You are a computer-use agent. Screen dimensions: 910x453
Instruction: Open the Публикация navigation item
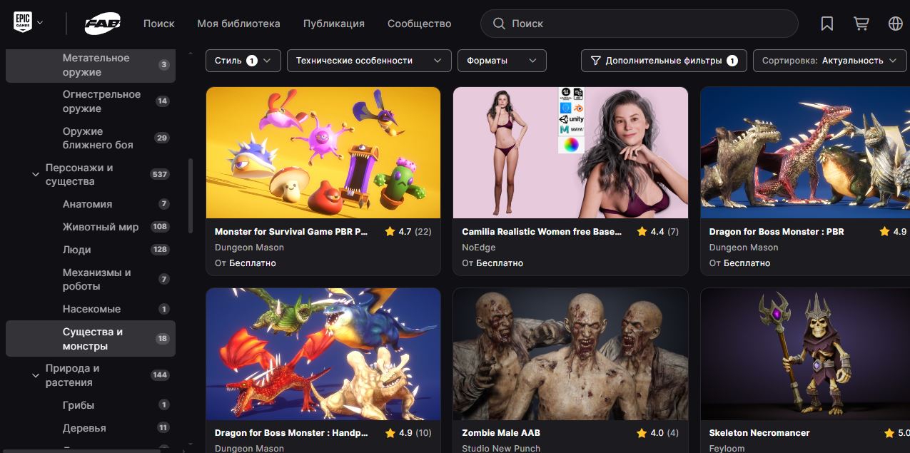tap(333, 24)
